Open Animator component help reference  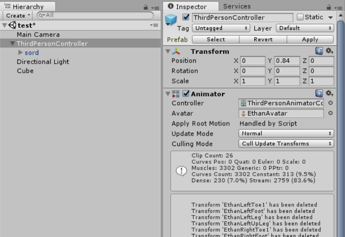319,93
